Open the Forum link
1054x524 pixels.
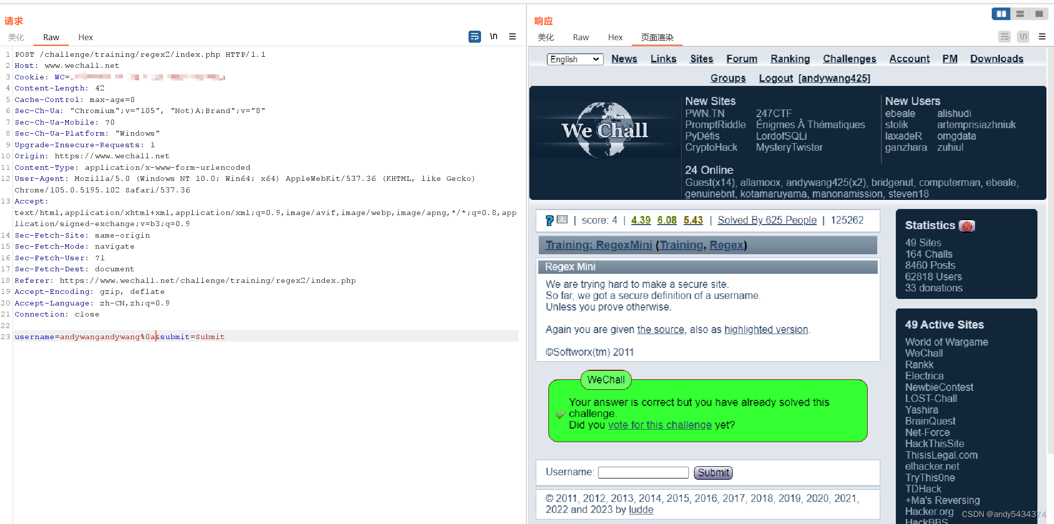pos(742,59)
